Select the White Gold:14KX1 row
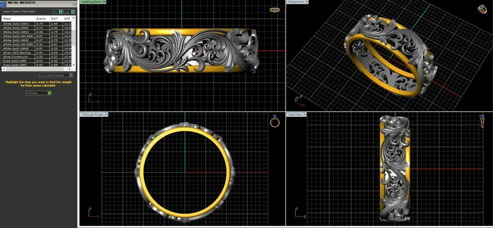The image size is (493, 228). 37,32
